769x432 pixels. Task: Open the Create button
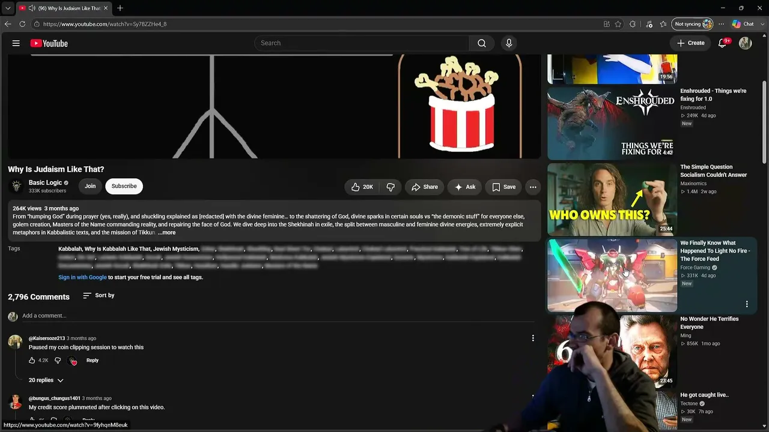[691, 43]
